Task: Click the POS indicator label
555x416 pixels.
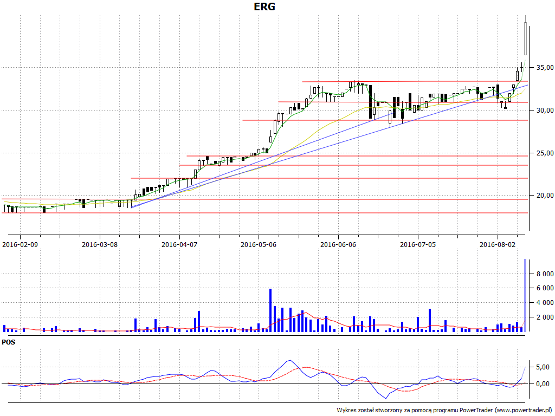Action: pyautogui.click(x=9, y=342)
